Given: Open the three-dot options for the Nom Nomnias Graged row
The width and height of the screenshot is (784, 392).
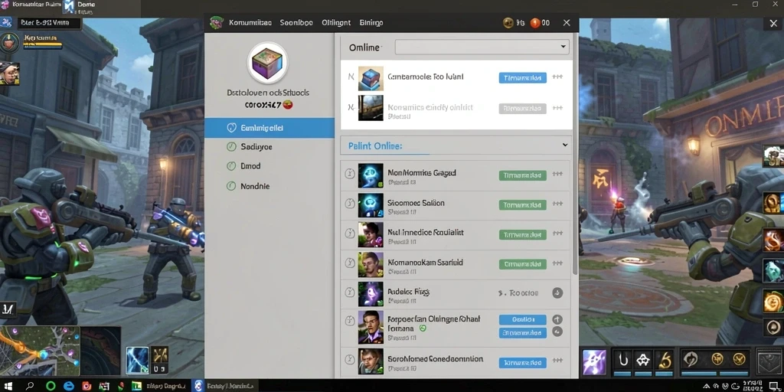Looking at the screenshot, I should pos(557,174).
